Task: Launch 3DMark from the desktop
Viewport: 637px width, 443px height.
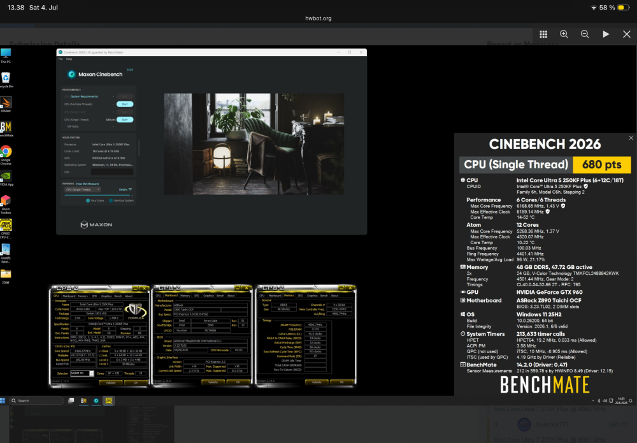Action: point(6,105)
